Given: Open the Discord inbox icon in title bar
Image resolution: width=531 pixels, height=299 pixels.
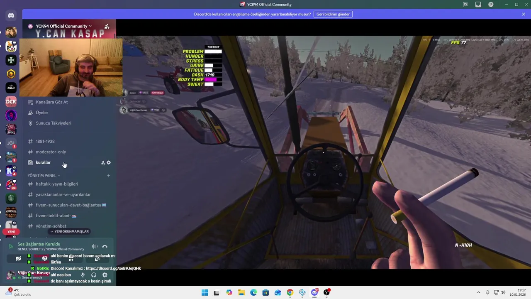Looking at the screenshot, I should pyautogui.click(x=478, y=5).
